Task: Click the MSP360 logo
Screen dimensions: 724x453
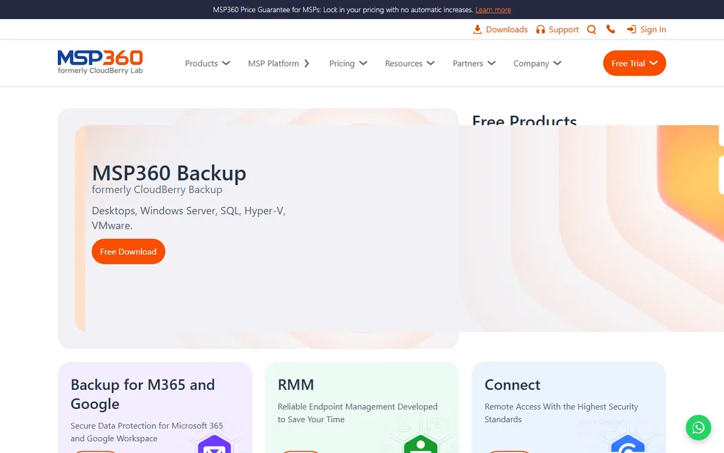Action: (x=100, y=62)
